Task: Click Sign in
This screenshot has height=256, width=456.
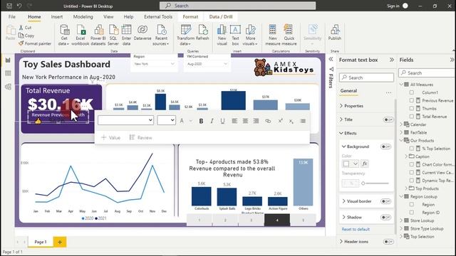Action: pyautogui.click(x=393, y=6)
